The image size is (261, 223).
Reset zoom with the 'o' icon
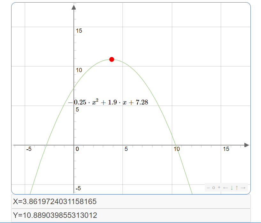click(x=214, y=188)
